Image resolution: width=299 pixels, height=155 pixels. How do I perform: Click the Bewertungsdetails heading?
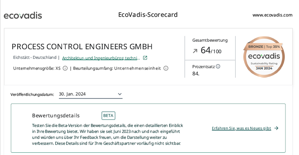(x=56, y=116)
